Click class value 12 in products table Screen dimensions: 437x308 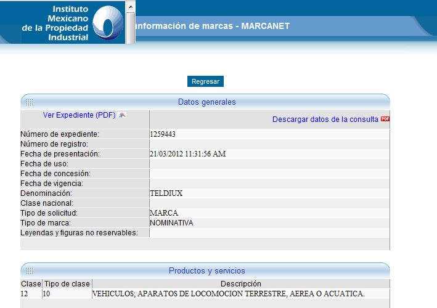click(24, 294)
